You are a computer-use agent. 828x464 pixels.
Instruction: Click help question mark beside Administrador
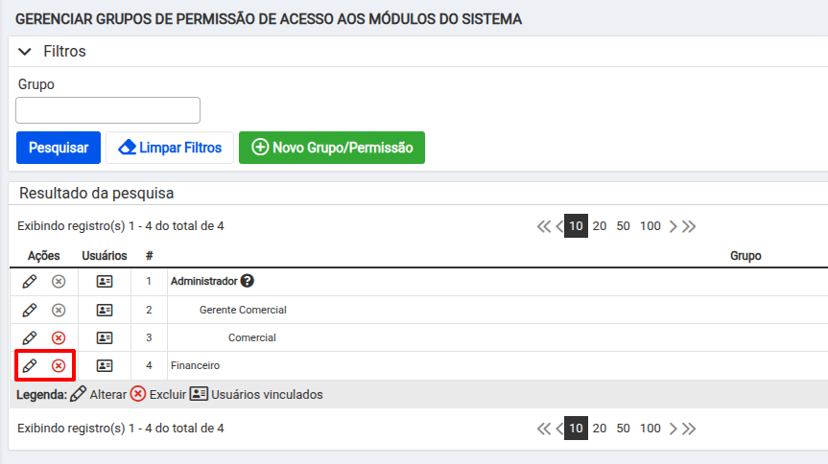[248, 281]
